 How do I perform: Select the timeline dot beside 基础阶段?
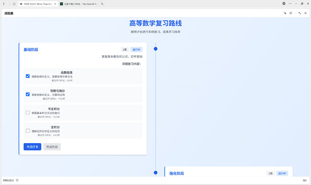pyautogui.click(x=155, y=49)
